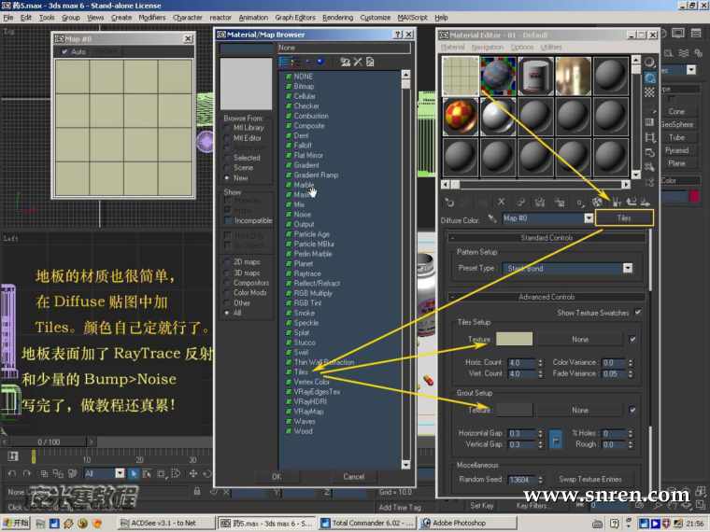Click the Cancel button in Material/Map Browser
This screenshot has width=710, height=532.
(354, 476)
